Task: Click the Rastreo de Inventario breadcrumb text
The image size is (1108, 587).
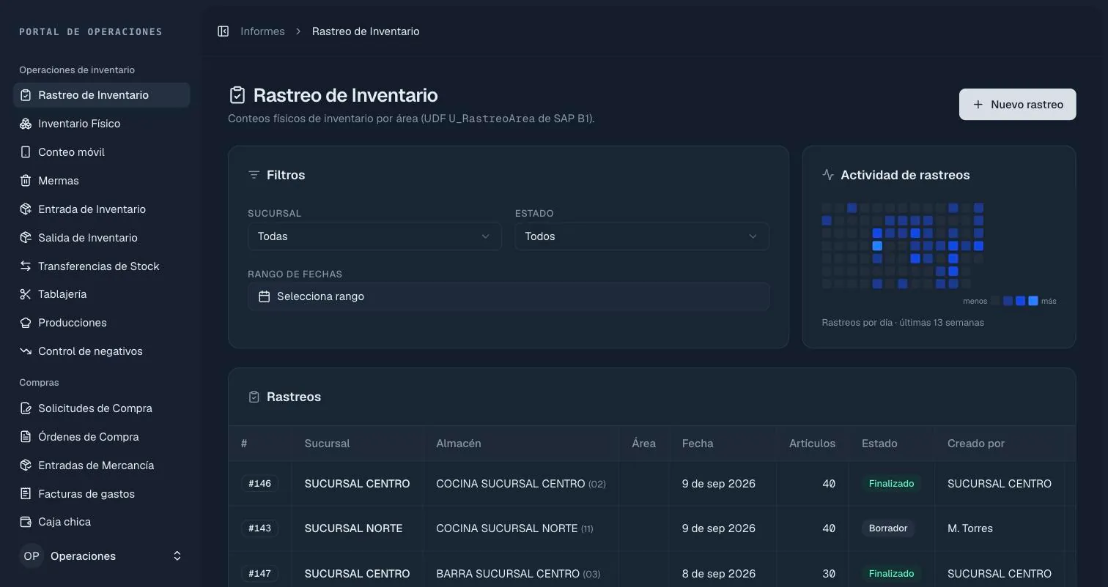Action: coord(366,31)
